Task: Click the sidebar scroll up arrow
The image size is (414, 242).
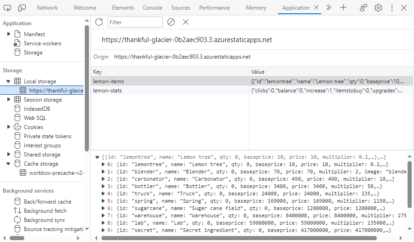Action: point(87,21)
